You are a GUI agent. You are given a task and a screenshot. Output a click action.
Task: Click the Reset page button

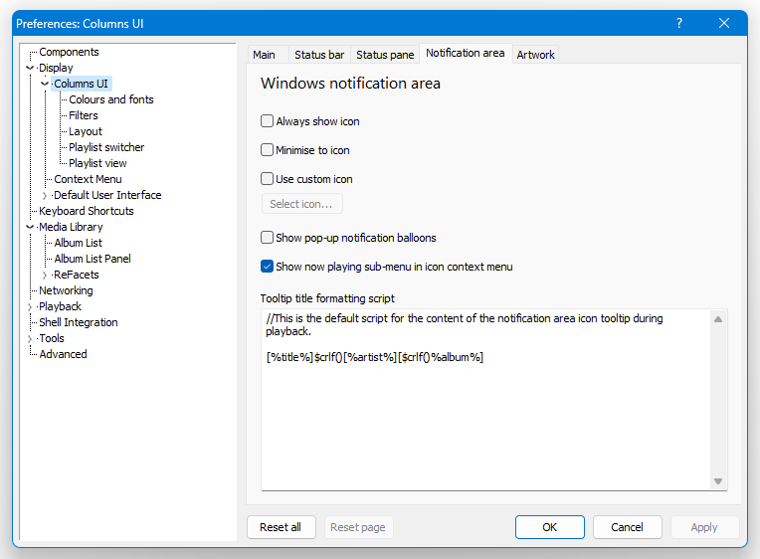click(x=358, y=527)
